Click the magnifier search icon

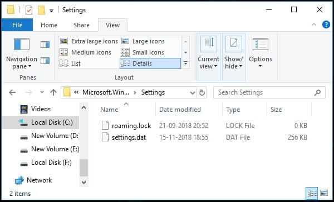[x=317, y=92]
